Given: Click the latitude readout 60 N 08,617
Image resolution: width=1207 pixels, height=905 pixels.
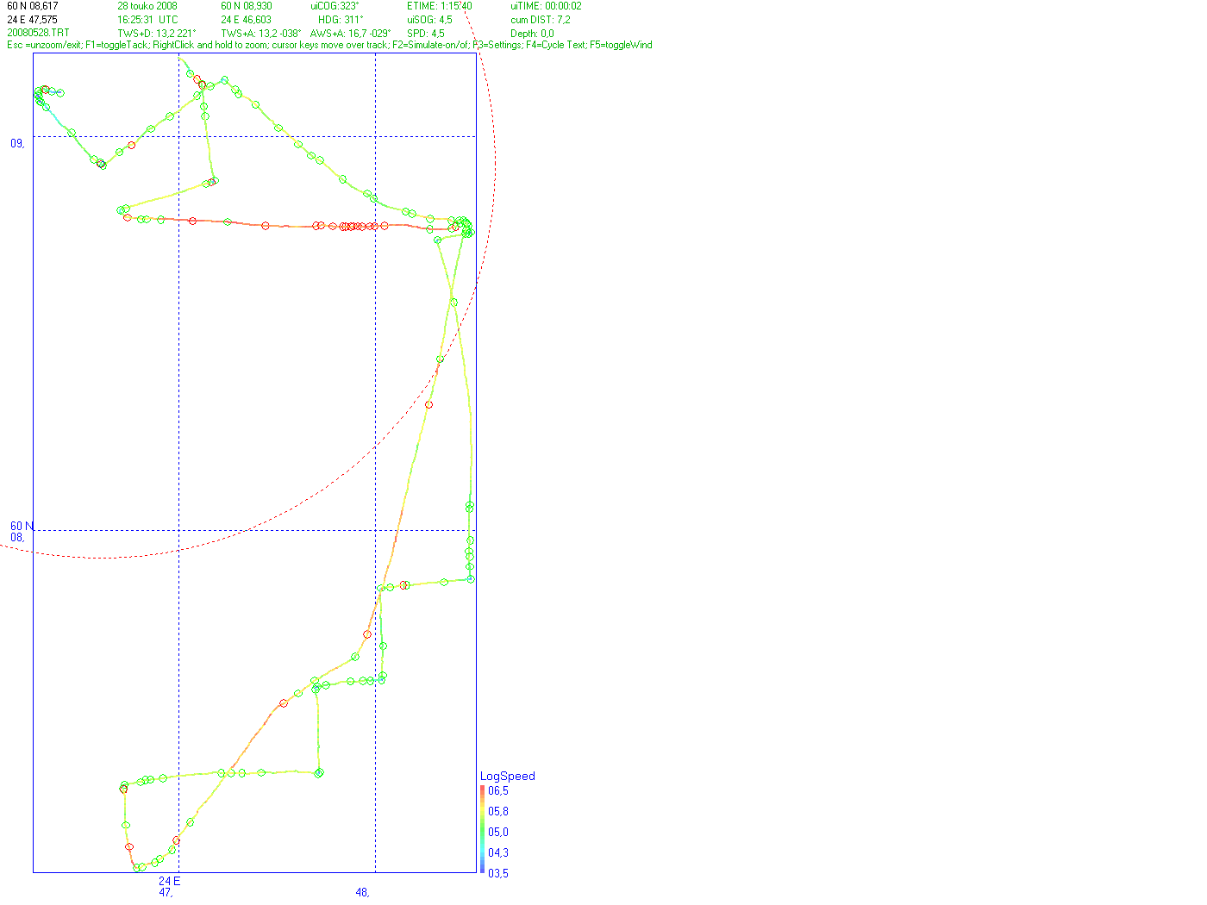Looking at the screenshot, I should click(33, 6).
